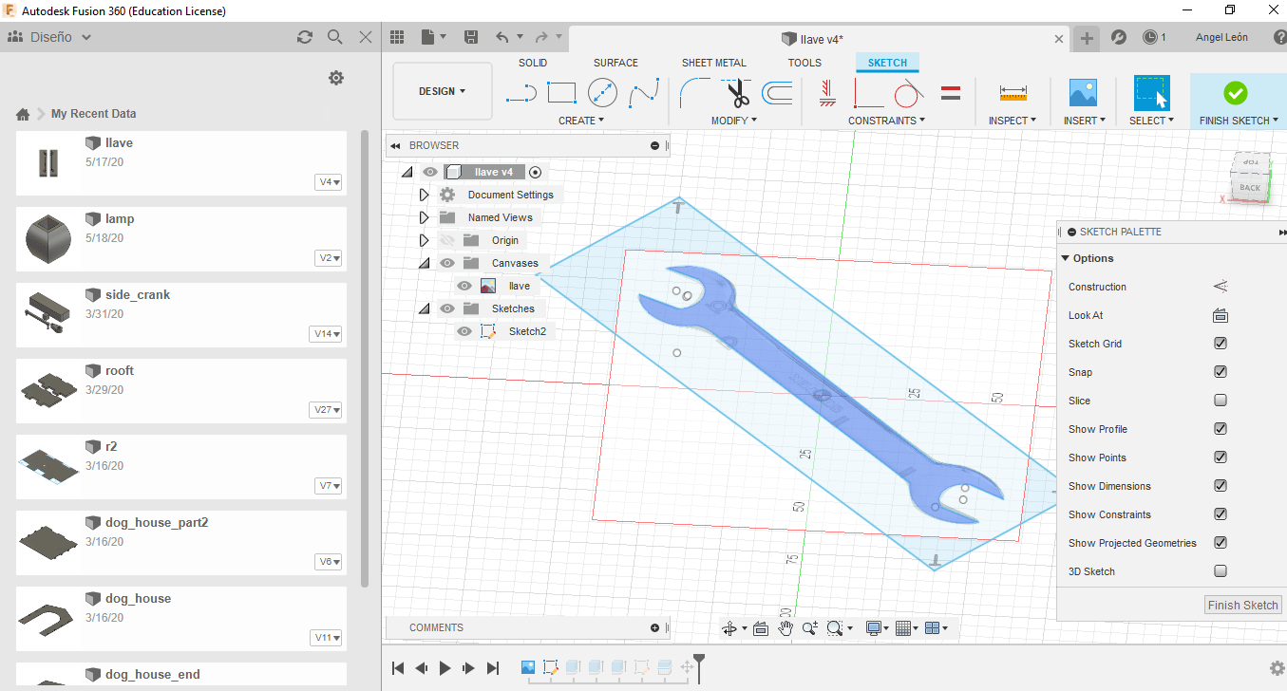Select the SKETCH tab
This screenshot has height=691, width=1287.
click(x=887, y=63)
